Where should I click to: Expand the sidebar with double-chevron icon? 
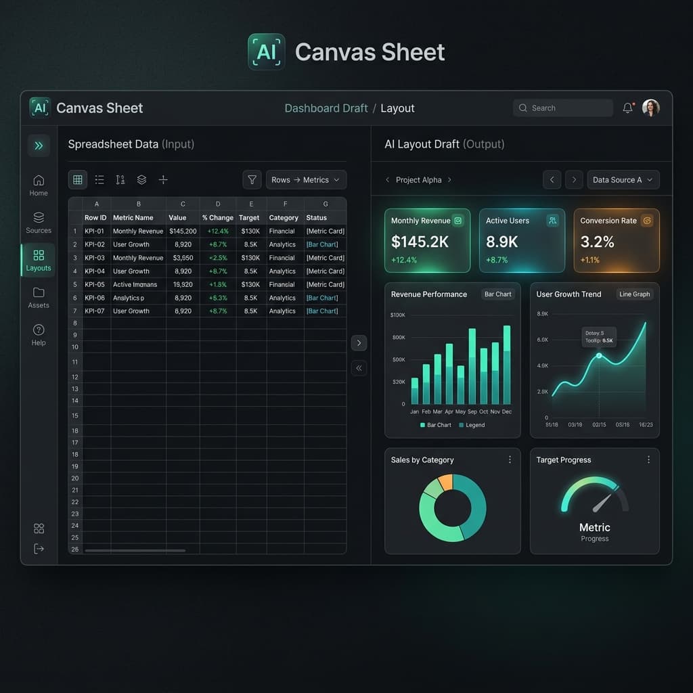click(x=39, y=146)
